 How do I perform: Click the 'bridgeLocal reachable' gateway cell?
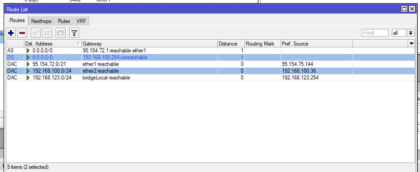[149, 78]
